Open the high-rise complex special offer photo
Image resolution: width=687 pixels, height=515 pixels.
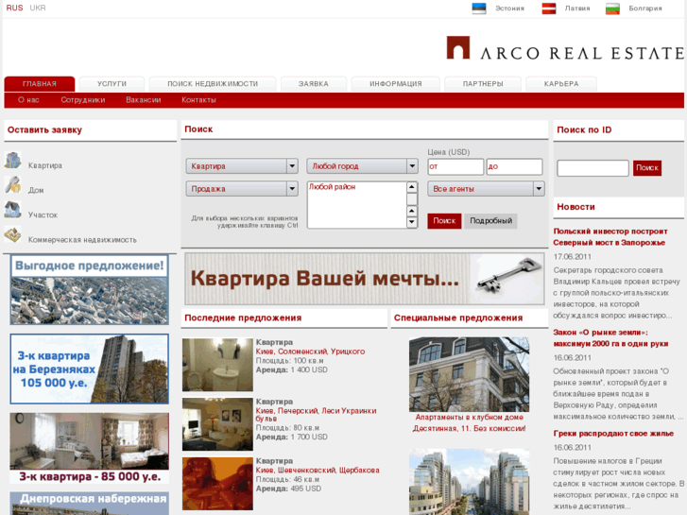[x=470, y=482]
